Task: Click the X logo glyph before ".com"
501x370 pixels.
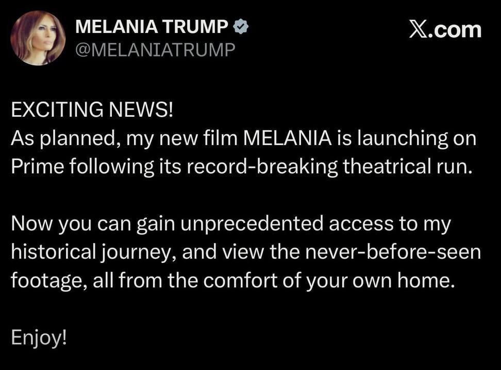Action: pyautogui.click(x=417, y=30)
